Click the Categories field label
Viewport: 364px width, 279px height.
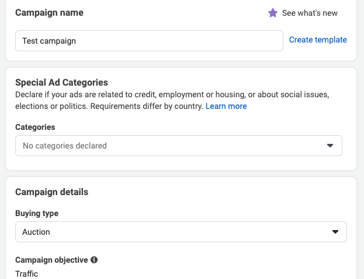click(x=35, y=127)
